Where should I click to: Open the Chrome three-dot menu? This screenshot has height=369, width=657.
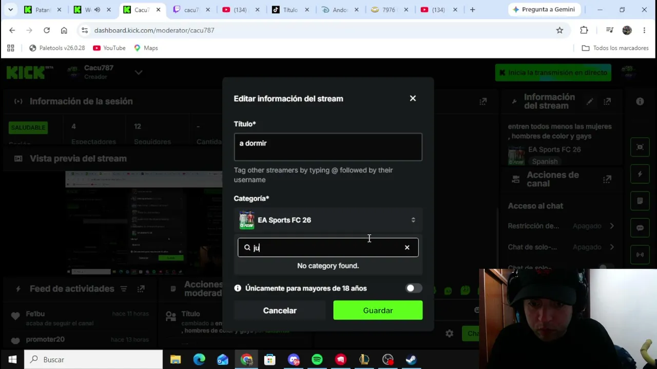644,30
